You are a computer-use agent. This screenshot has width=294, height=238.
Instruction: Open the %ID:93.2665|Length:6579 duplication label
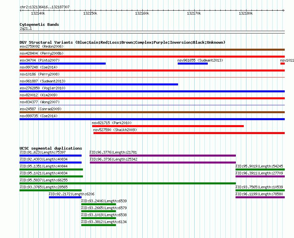[104, 208]
